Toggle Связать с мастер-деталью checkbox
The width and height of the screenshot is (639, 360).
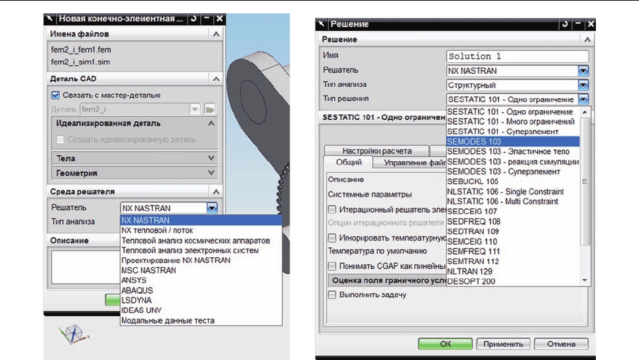coord(56,95)
